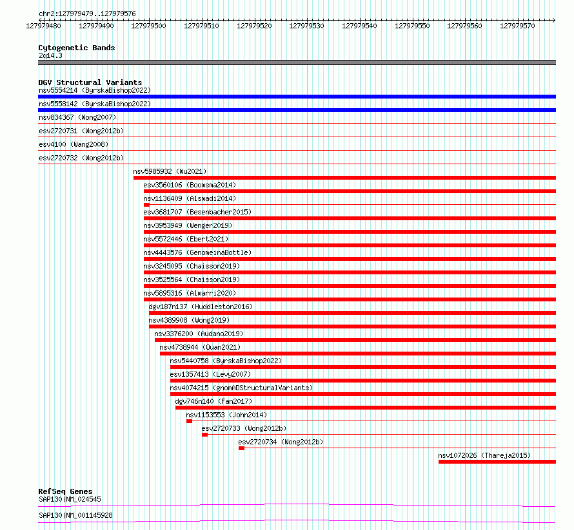Click variant label nsv3245095 (Chaisson2019)
Viewport: 574px width, 530px height.
(x=192, y=266)
